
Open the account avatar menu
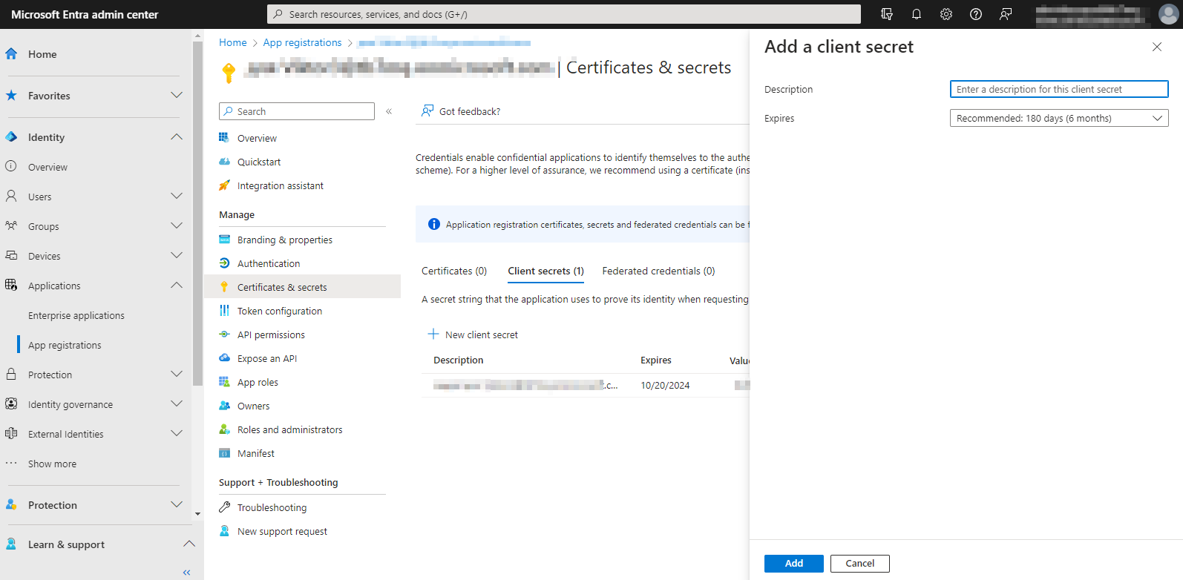[1169, 14]
